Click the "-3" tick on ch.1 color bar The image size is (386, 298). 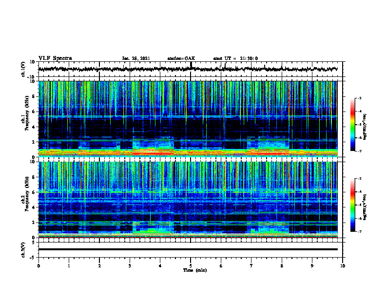coord(359,98)
